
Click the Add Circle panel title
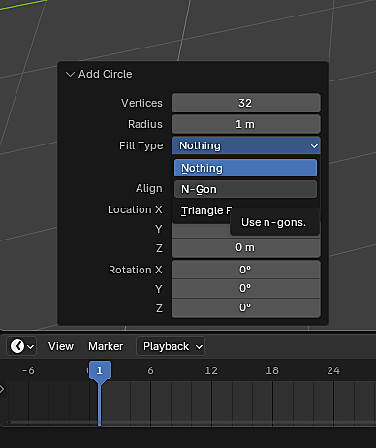pyautogui.click(x=106, y=74)
